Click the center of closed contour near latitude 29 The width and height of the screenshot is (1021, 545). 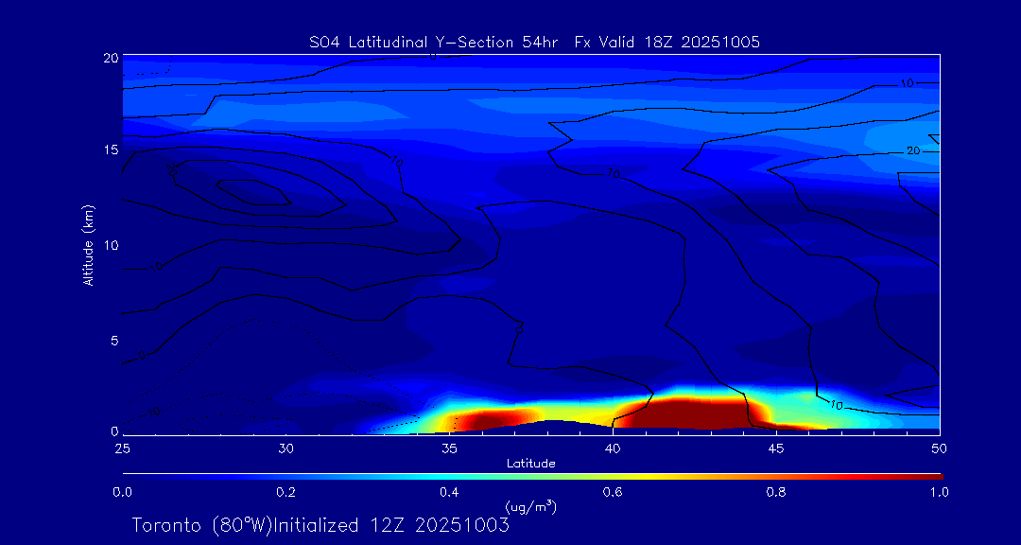(x=251, y=191)
